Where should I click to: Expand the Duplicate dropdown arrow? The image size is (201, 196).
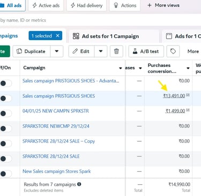57,51
